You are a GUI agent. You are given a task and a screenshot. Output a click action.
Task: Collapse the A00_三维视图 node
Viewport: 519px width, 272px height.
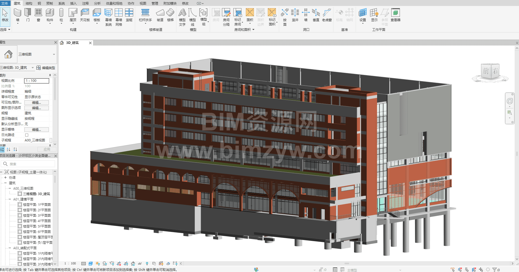coord(10,189)
